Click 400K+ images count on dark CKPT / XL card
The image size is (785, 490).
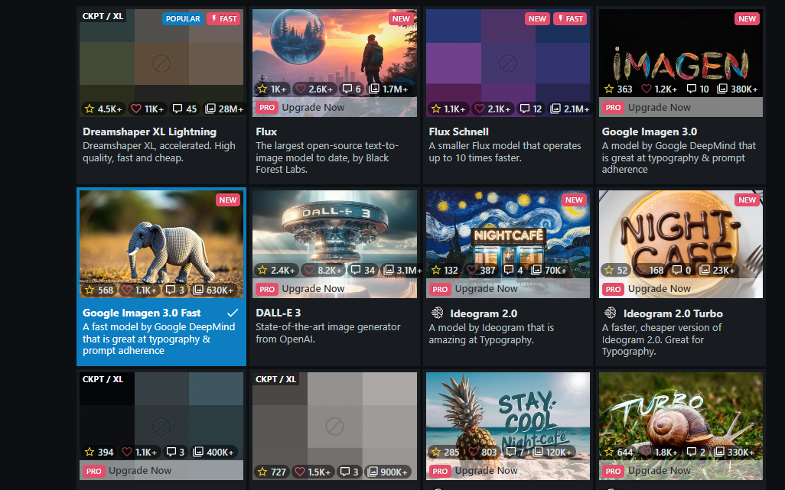pos(213,452)
